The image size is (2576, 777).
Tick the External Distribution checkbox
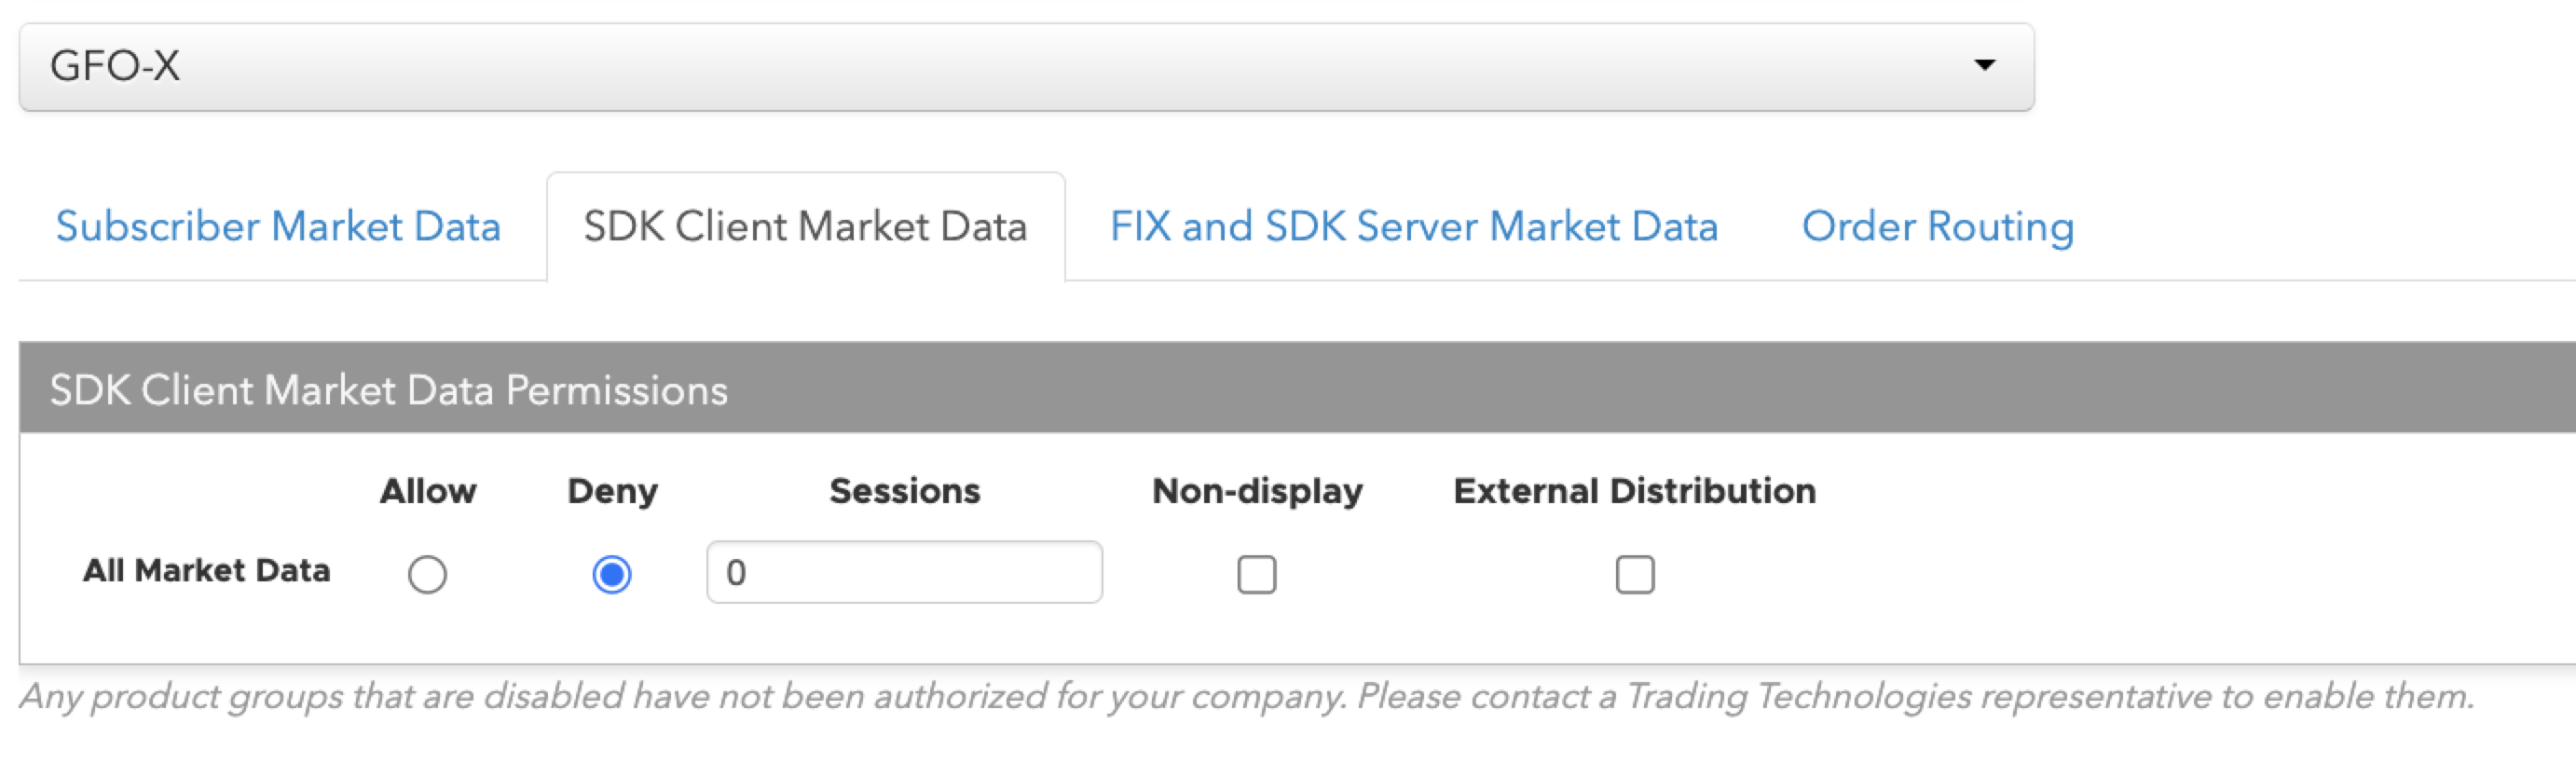coord(1634,574)
